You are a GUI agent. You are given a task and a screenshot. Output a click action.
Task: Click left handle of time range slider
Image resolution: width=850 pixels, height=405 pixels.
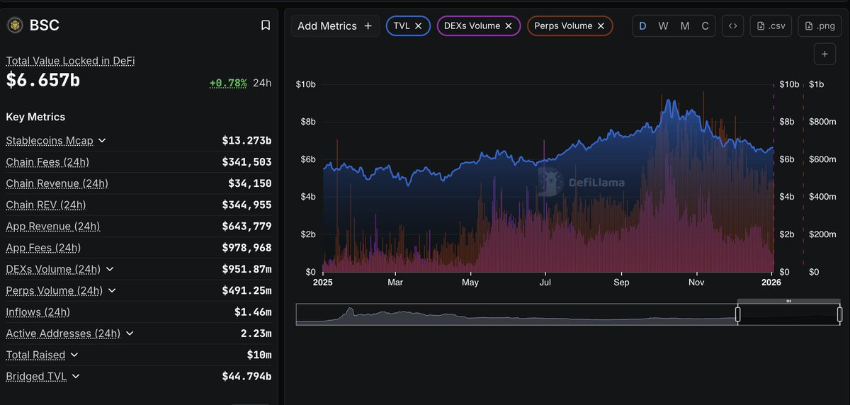[737, 314]
